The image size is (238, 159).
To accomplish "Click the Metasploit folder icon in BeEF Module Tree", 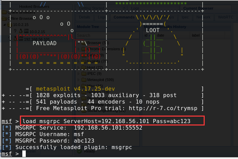I will (x=84, y=80).
